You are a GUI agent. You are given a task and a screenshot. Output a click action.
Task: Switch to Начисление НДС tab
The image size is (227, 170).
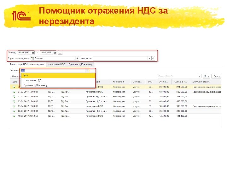click(x=56, y=64)
